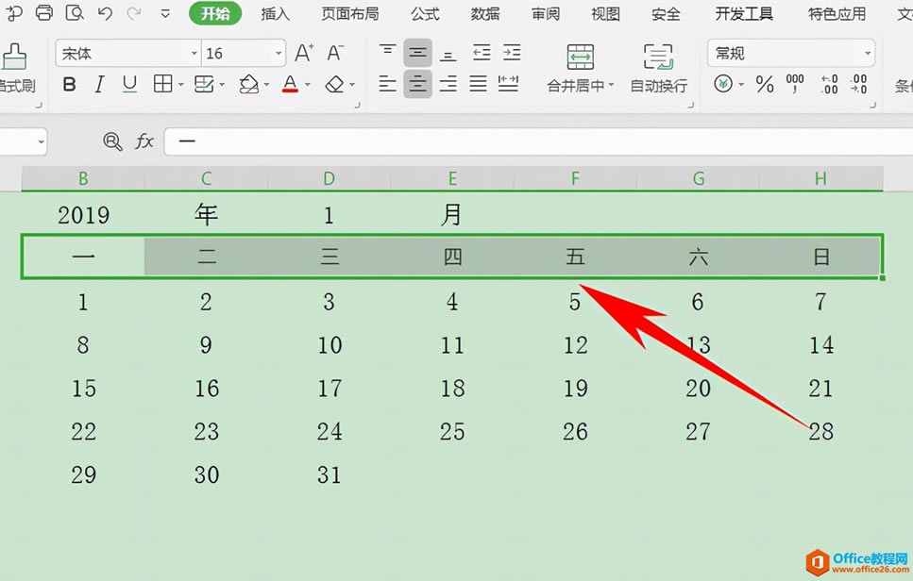Viewport: 913px width, 581px height.
Task: Switch to the 插入 tab
Action: pyautogui.click(x=276, y=13)
